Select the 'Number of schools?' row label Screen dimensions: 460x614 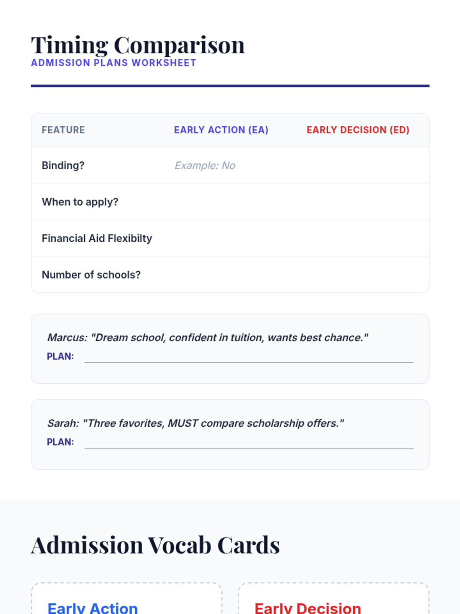[x=91, y=275]
